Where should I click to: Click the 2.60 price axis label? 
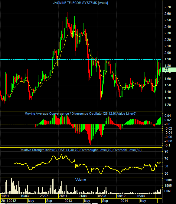(x=168, y=14)
